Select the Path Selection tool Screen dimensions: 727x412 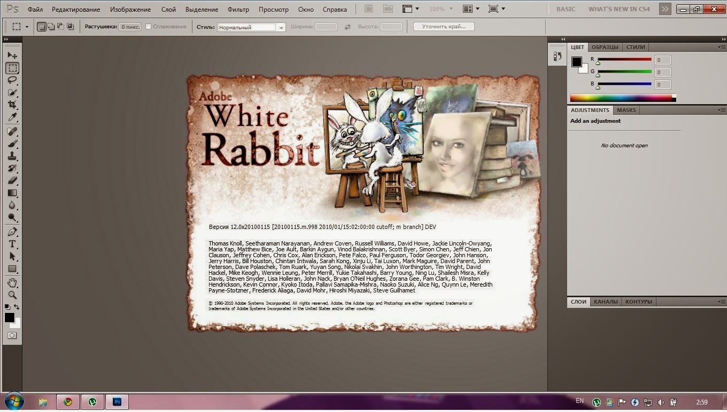(x=12, y=256)
